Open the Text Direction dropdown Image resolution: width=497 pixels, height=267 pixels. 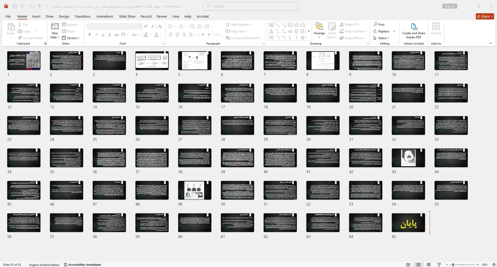239,24
